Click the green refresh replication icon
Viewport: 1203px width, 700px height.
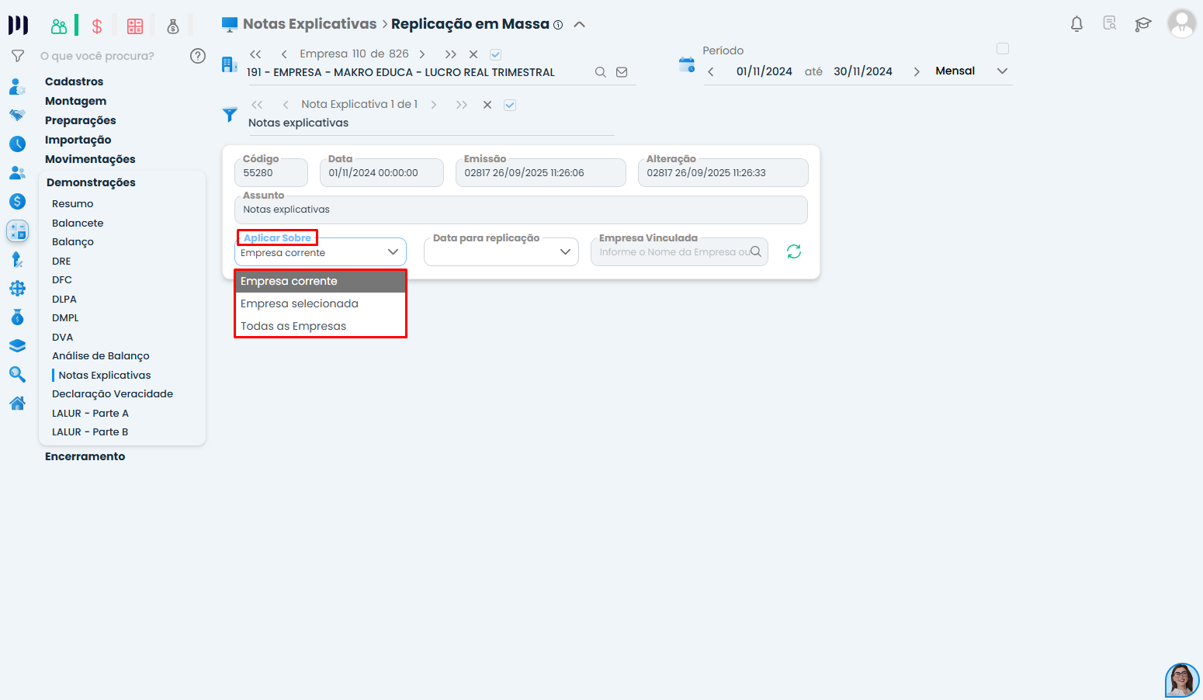[x=793, y=251]
